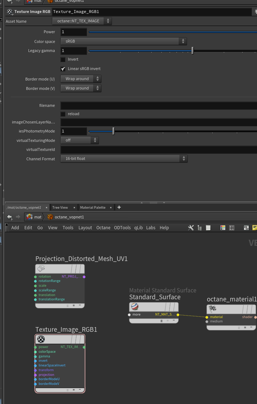The height and width of the screenshot is (404, 257).
Task: Select the Standard_Surface striped ball icon
Action: (x=135, y=307)
